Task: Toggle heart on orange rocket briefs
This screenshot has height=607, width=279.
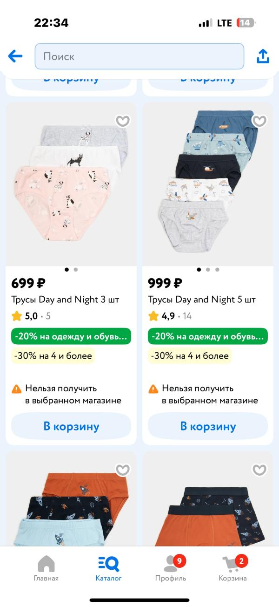Action: 123,470
